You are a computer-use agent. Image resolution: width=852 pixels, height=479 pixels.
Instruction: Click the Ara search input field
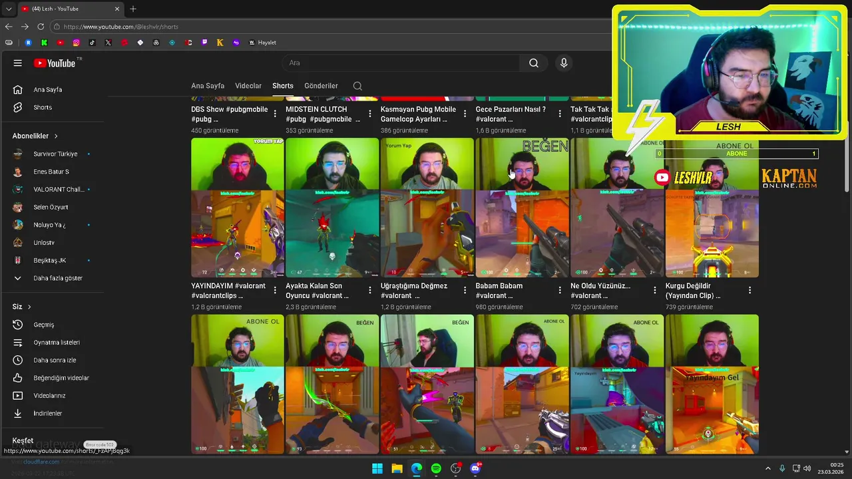tap(401, 63)
